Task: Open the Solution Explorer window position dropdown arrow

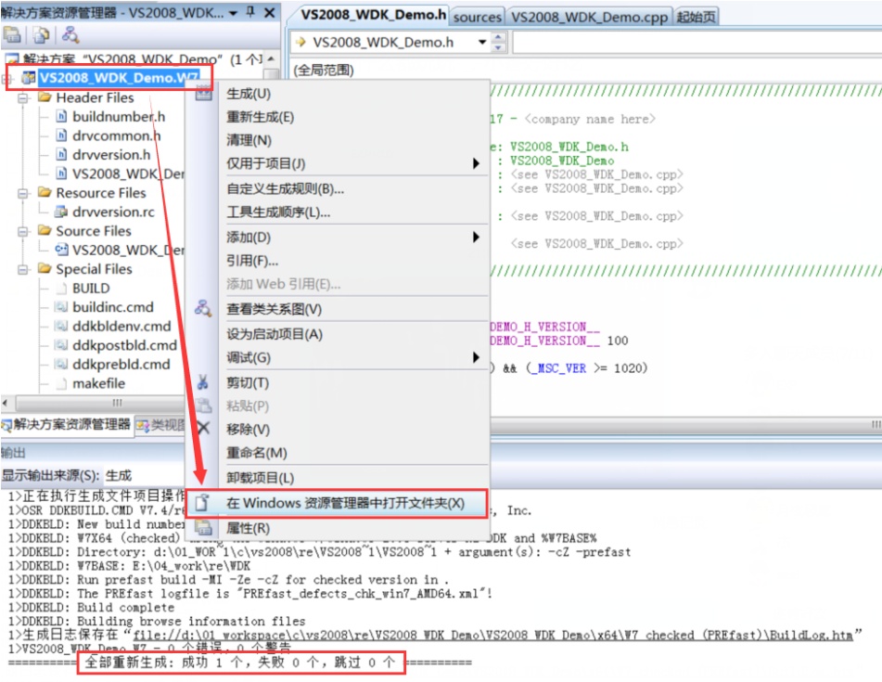Action: click(x=233, y=12)
